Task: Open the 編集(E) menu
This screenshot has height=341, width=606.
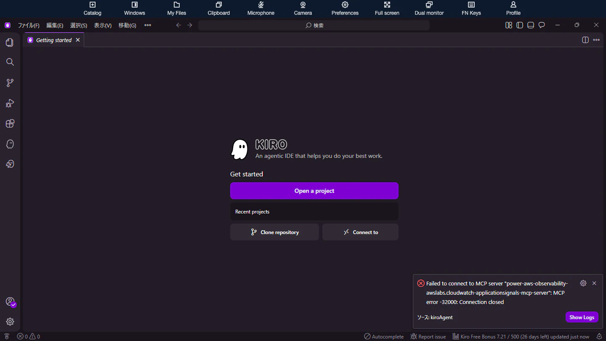Action: (x=55, y=25)
